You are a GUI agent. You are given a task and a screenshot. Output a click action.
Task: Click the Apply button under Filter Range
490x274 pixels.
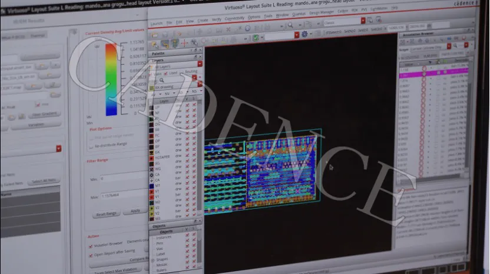135,211
